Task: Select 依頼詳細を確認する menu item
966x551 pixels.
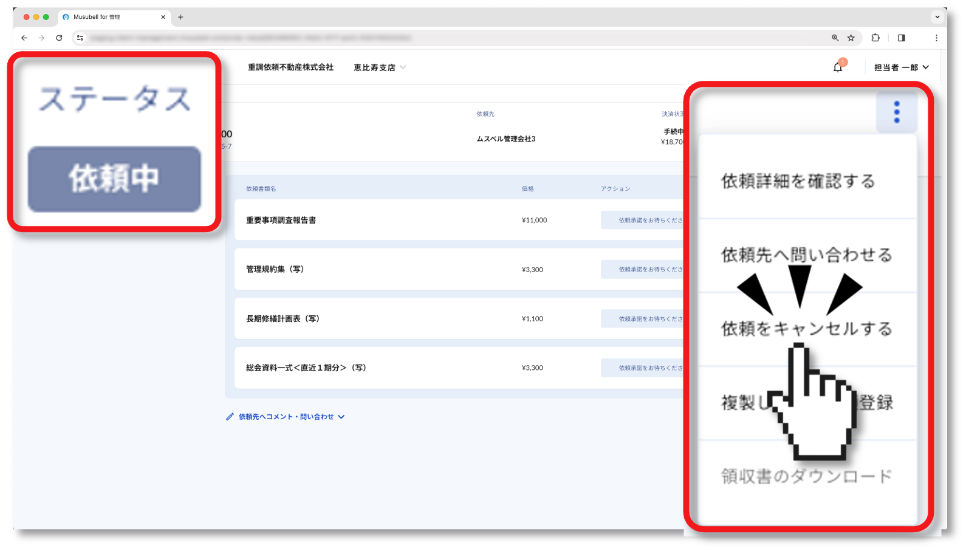Action: pyautogui.click(x=798, y=181)
